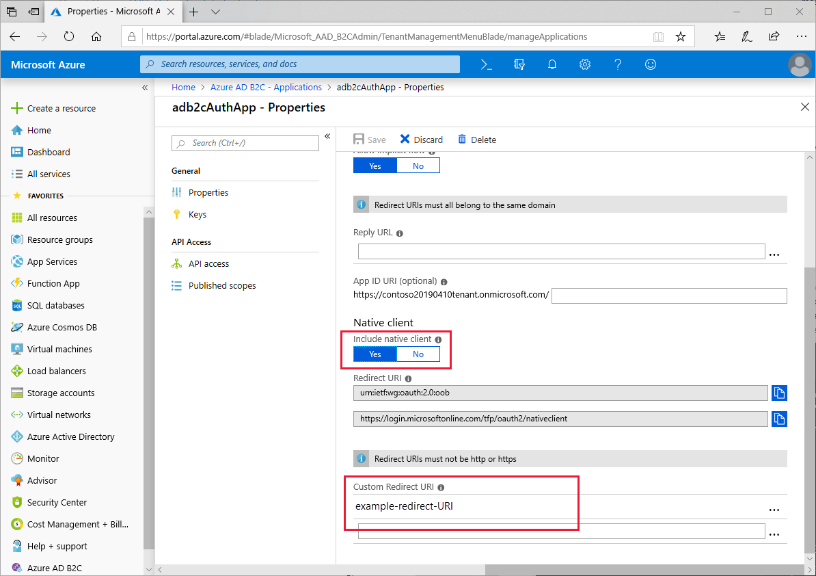
Task: Select Azure Cosmos DB in the sidebar
Action: click(x=63, y=327)
